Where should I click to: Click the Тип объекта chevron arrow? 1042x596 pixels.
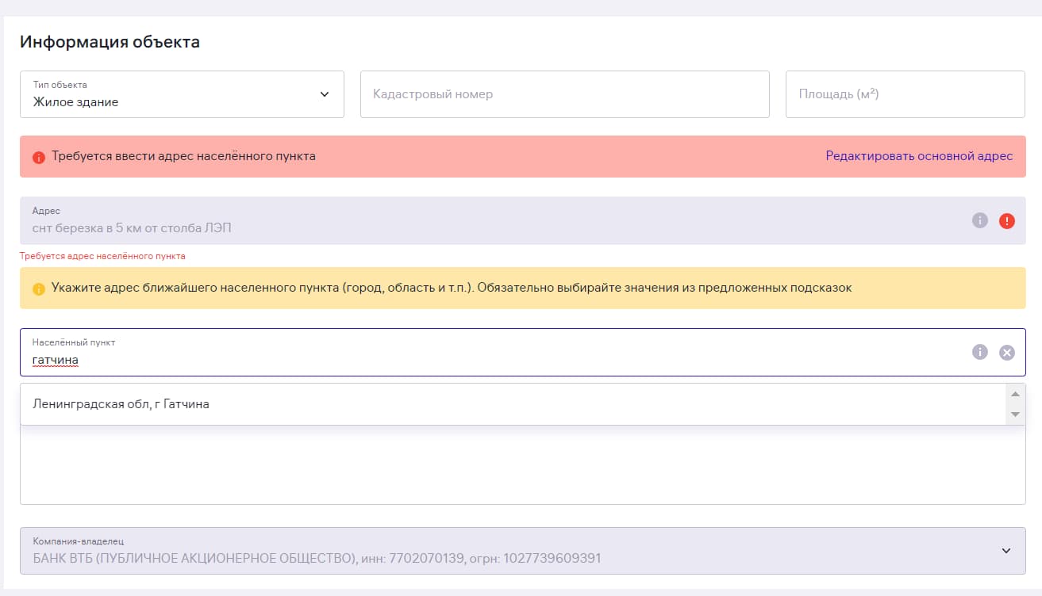click(x=324, y=94)
